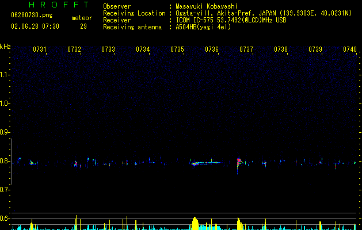Click the kHz axis unit label
The width and height of the screenshot is (362, 230).
click(5, 47)
